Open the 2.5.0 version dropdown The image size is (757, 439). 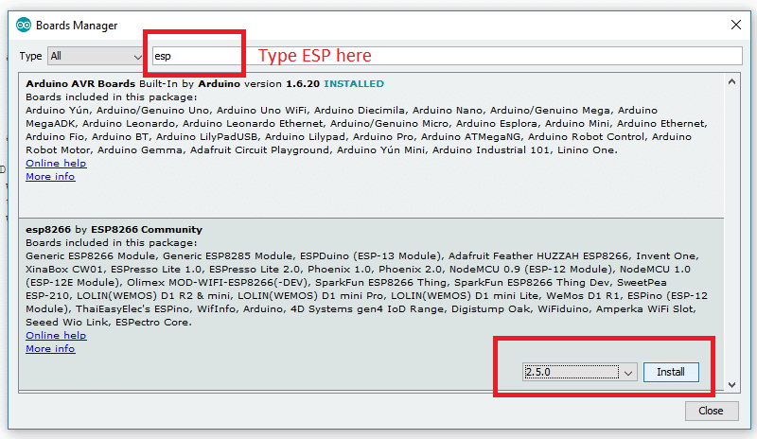pos(579,372)
